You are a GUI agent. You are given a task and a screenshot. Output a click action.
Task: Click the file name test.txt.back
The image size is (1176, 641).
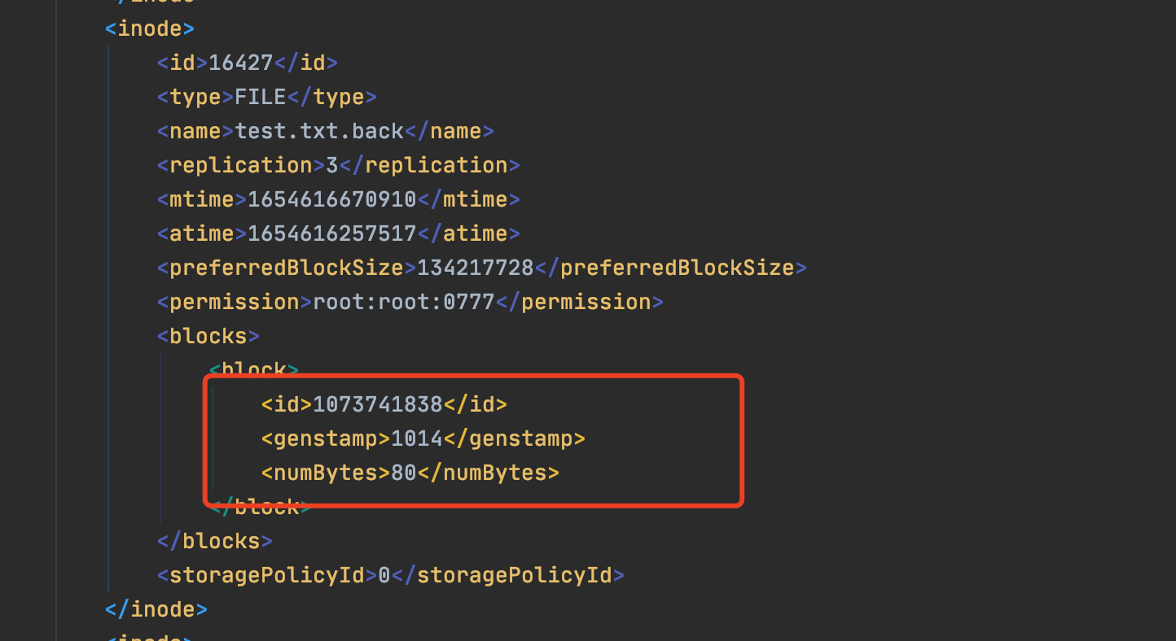(x=320, y=131)
